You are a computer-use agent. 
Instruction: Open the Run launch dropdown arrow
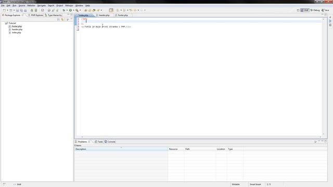click(x=73, y=10)
